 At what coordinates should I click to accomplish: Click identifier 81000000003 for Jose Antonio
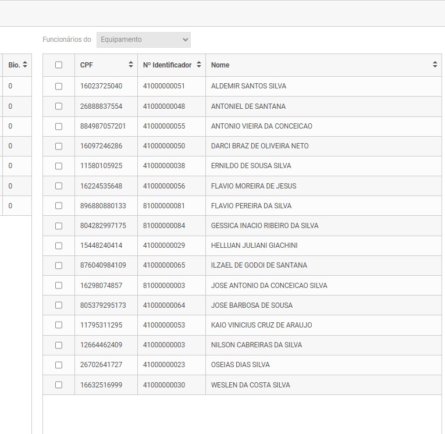[164, 286]
